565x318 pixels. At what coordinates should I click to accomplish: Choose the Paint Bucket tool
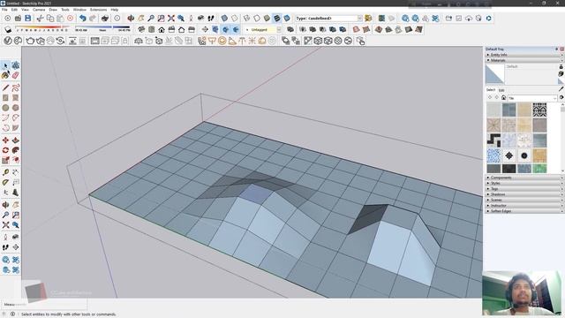pos(5,75)
